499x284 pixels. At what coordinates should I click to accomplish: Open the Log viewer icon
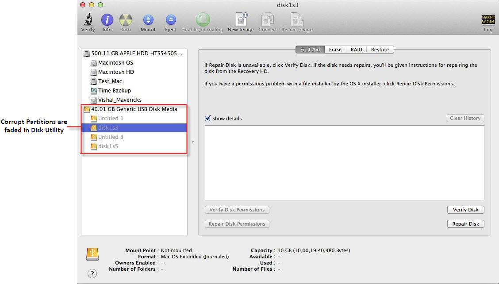(x=488, y=19)
